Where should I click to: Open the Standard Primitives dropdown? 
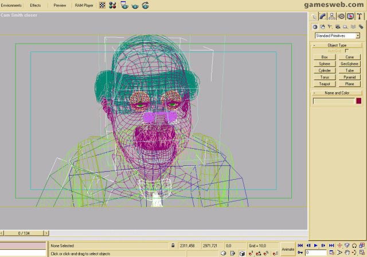tap(337, 35)
